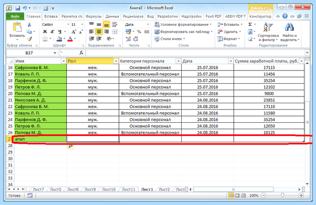Open Найти и выделить binoculars menu
Screen dimensions: 316x205
[290, 32]
